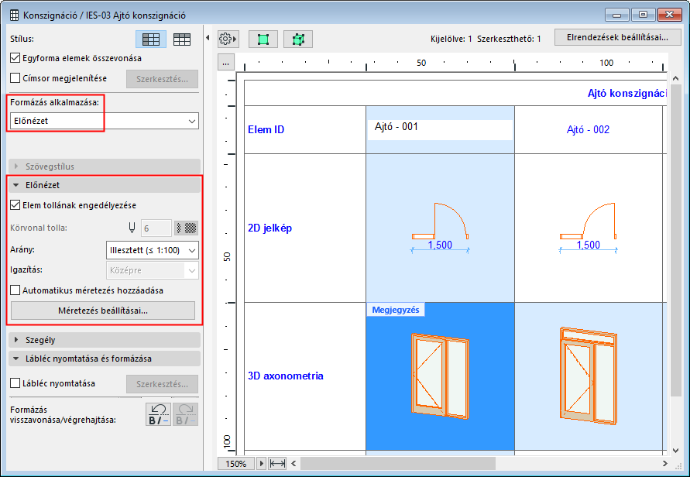Click the vertical scrollbar down arrow

(x=676, y=451)
